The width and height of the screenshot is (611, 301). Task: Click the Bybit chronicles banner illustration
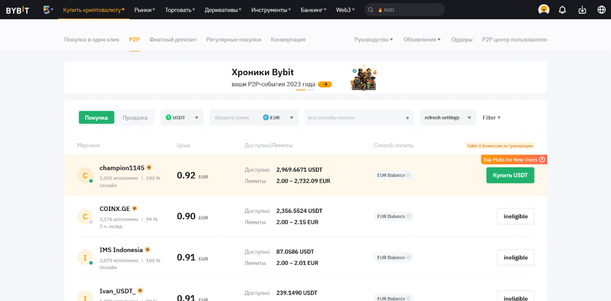click(363, 77)
